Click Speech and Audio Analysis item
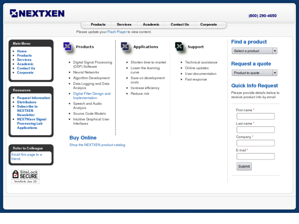This screenshot has height=224, width=299. click(87, 106)
